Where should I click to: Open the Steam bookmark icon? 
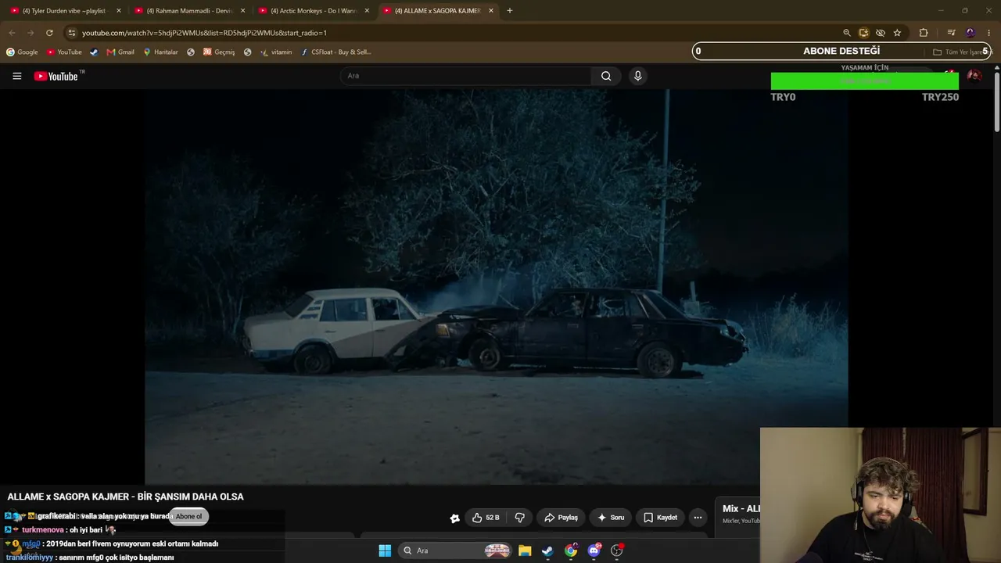pyautogui.click(x=94, y=52)
